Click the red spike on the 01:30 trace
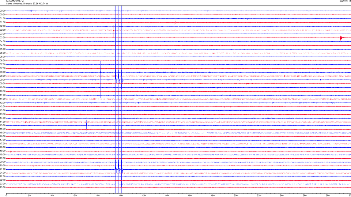This screenshot has height=197, width=351. coord(175,22)
